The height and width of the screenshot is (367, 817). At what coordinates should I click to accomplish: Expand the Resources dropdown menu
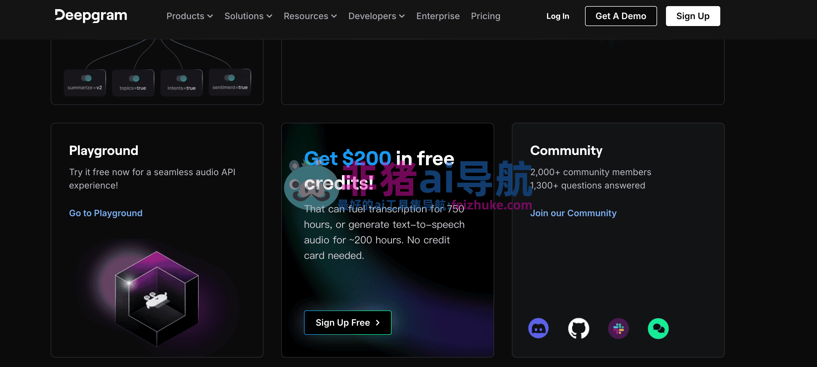click(x=310, y=16)
